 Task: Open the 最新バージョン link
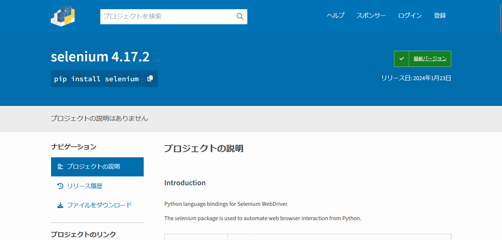[430, 58]
